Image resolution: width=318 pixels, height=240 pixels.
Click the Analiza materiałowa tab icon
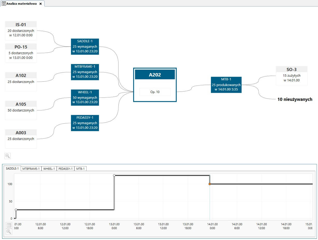click(4, 4)
